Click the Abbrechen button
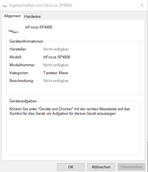148x172 pixels. pos(101,167)
